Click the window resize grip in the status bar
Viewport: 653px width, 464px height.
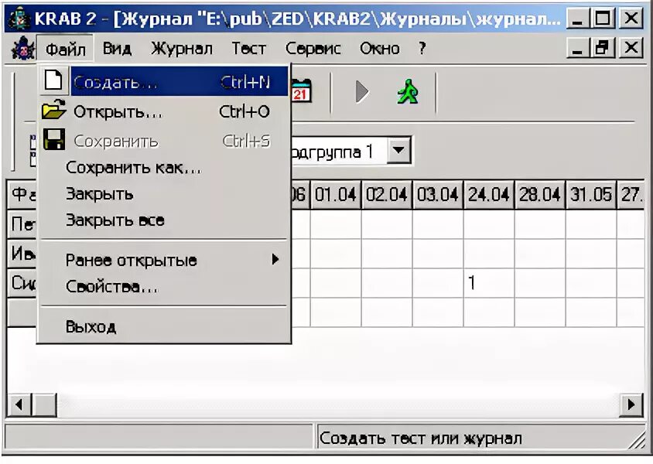(638, 440)
